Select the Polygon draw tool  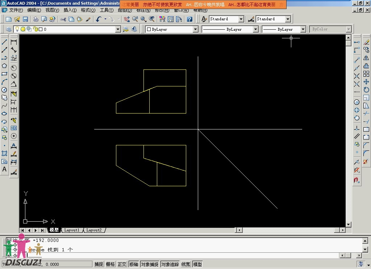(x=4, y=66)
